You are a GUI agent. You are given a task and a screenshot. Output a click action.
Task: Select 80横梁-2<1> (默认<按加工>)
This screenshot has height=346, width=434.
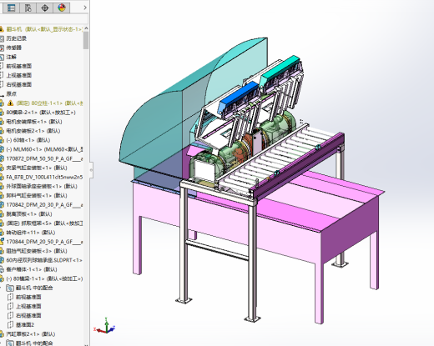click(x=41, y=113)
